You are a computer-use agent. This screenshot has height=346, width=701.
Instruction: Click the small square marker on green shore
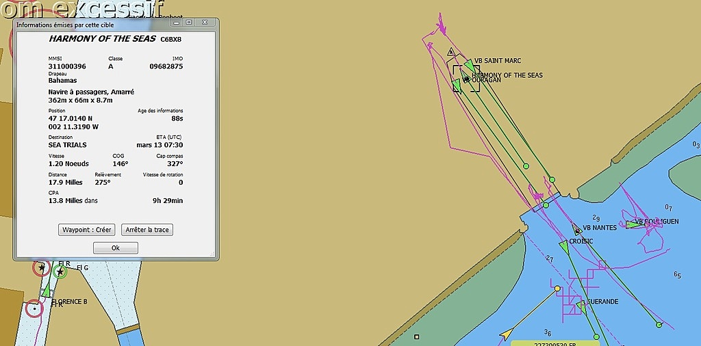pyautogui.click(x=417, y=336)
